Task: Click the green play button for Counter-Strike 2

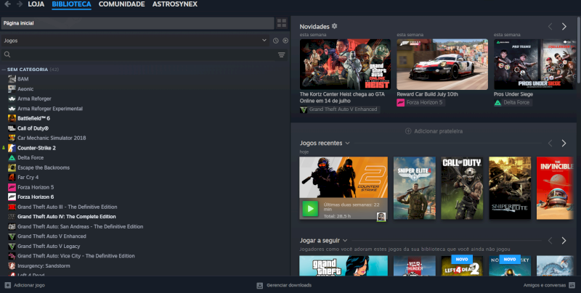Action: pos(310,209)
